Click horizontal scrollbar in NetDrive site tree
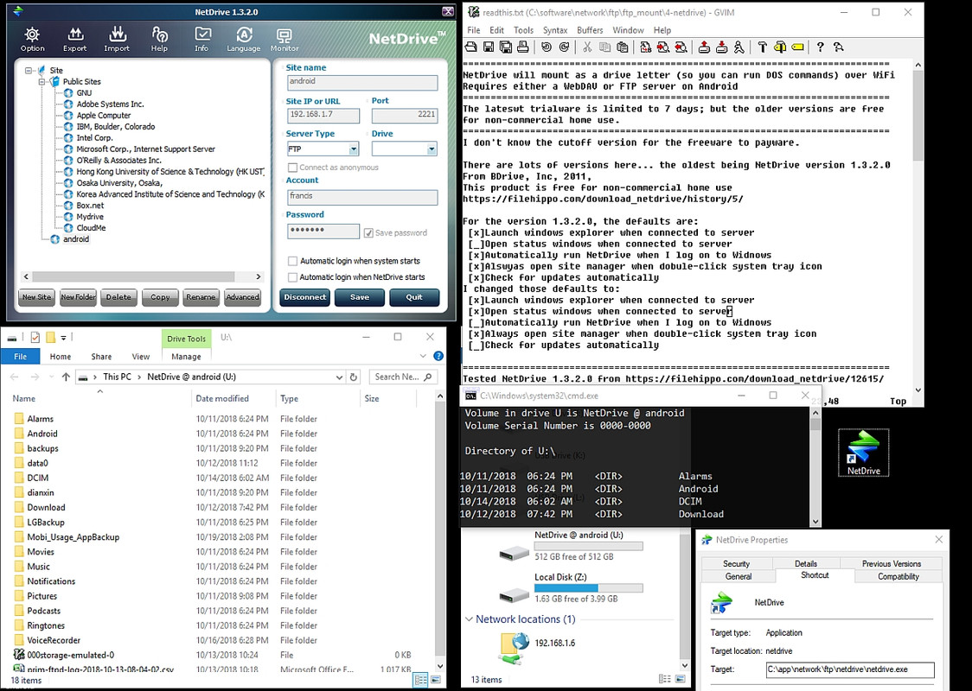This screenshot has width=972, height=691. (x=133, y=276)
